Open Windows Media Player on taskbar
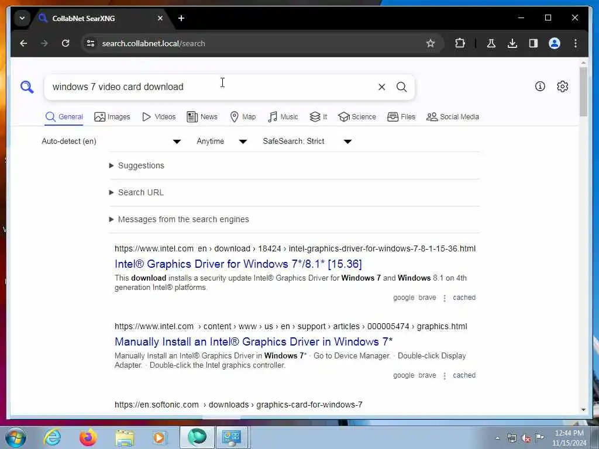This screenshot has height=449, width=599. coord(160,437)
